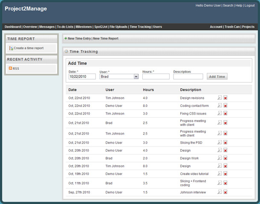Click the Date input field
The width and height of the screenshot is (260, 204).
coord(82,76)
